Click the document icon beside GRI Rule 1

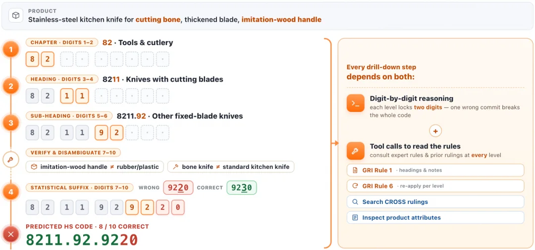point(355,170)
